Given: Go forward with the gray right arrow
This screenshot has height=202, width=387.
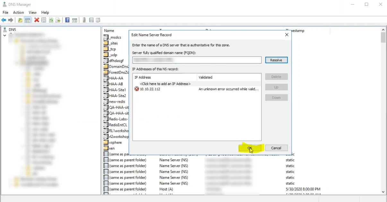Looking at the screenshot, I should [11, 20].
